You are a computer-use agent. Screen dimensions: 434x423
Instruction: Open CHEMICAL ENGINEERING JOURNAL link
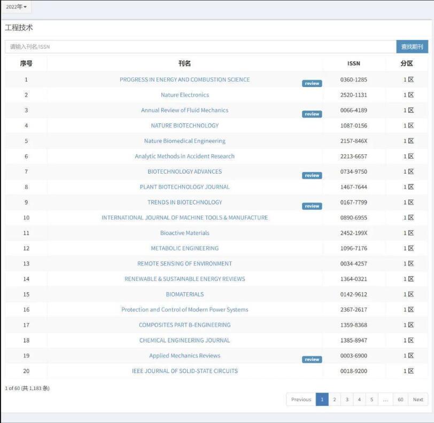click(x=184, y=340)
